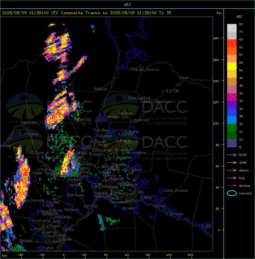Click the Divisadero map label

pyautogui.click(x=136, y=153)
